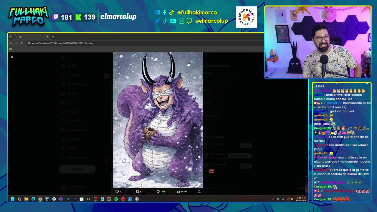Click the purple squirrel artwork image

(x=158, y=120)
